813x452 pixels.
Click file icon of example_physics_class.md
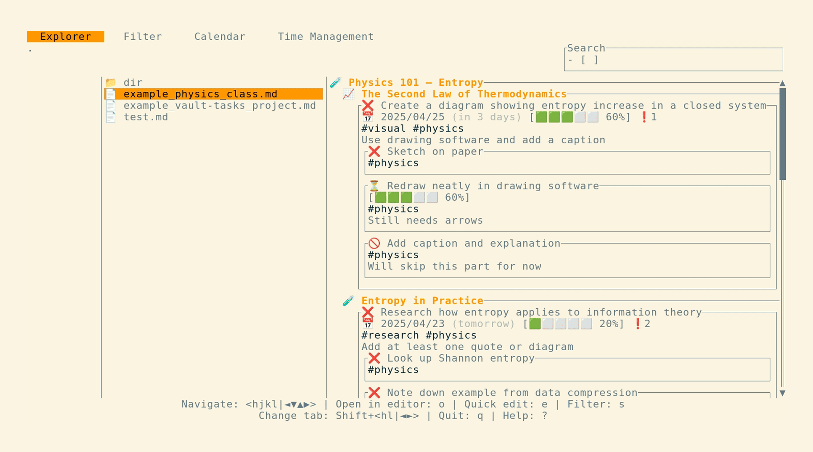click(x=111, y=94)
